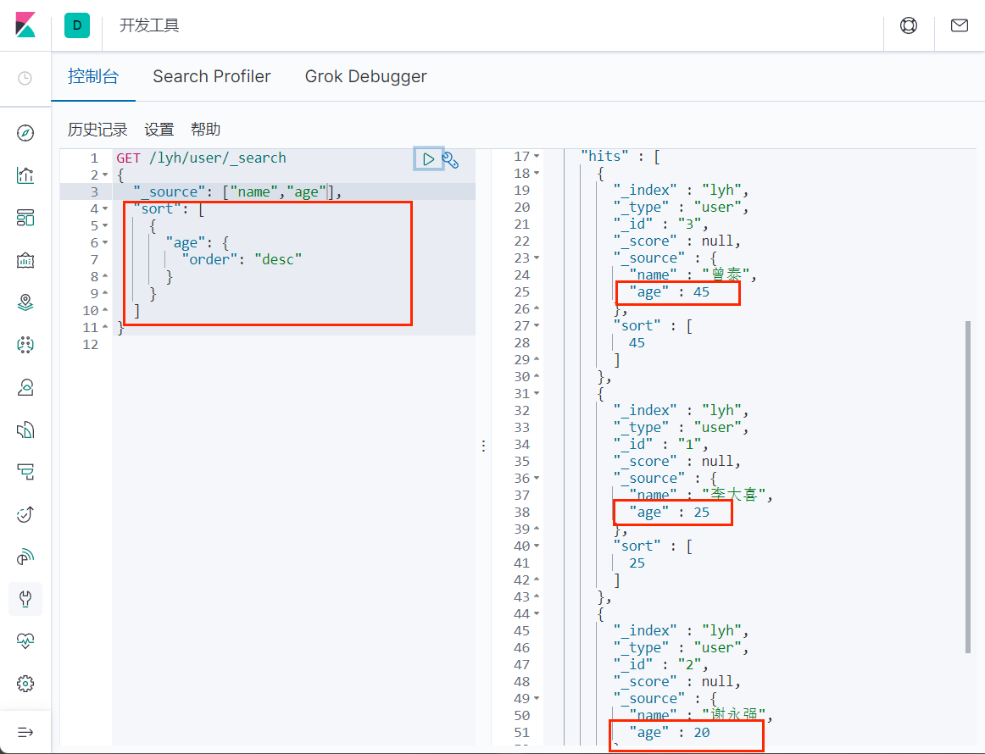Click the "order": "desc" line

[242, 259]
